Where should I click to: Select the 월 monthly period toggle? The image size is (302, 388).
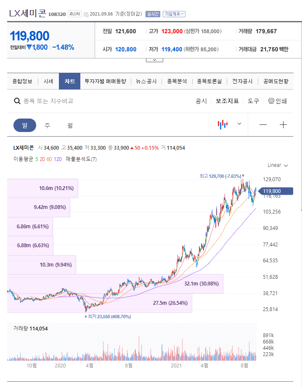pos(70,125)
